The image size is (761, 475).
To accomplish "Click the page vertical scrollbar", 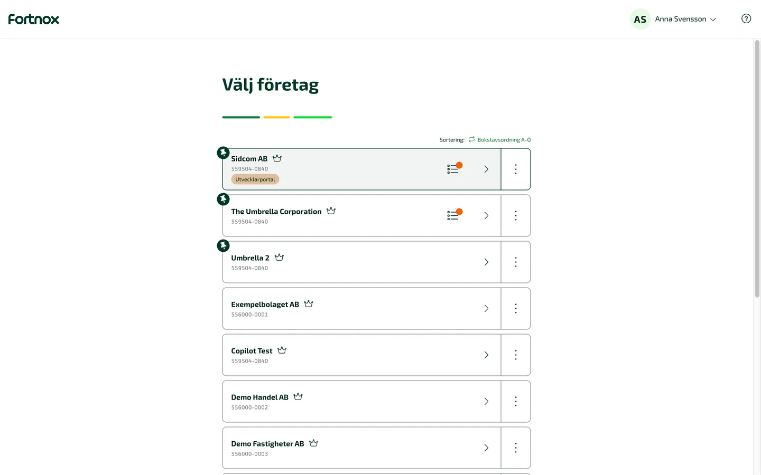I will coord(757,169).
